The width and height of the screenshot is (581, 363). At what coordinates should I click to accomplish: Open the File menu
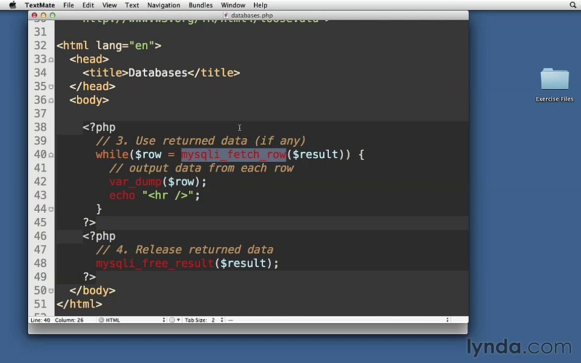click(69, 5)
